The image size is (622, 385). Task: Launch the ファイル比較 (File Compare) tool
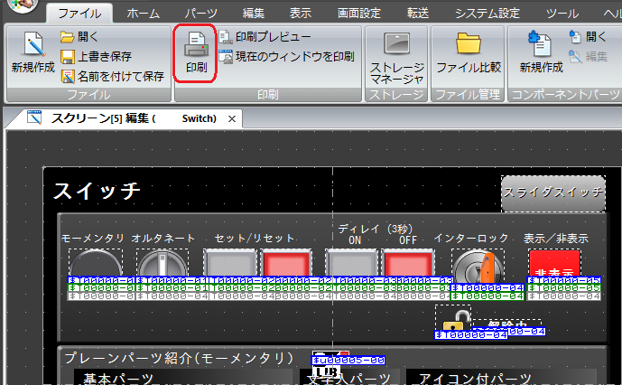click(x=468, y=54)
